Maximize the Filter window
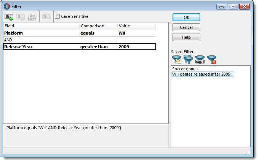 [233, 7]
